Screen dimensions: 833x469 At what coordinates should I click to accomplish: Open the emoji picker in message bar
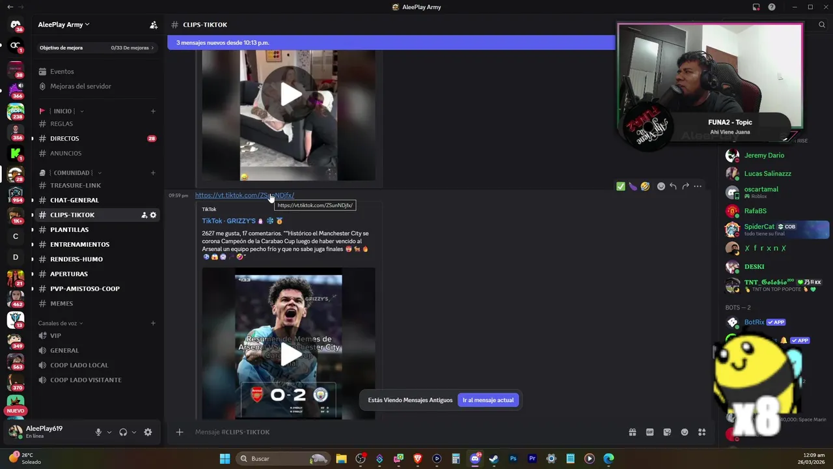pyautogui.click(x=685, y=432)
